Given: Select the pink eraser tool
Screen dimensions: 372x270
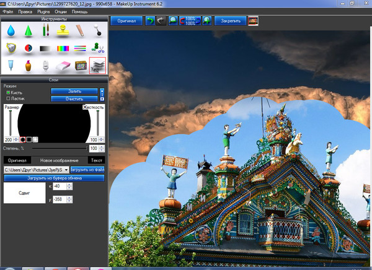Looking at the screenshot, I should point(63,66).
